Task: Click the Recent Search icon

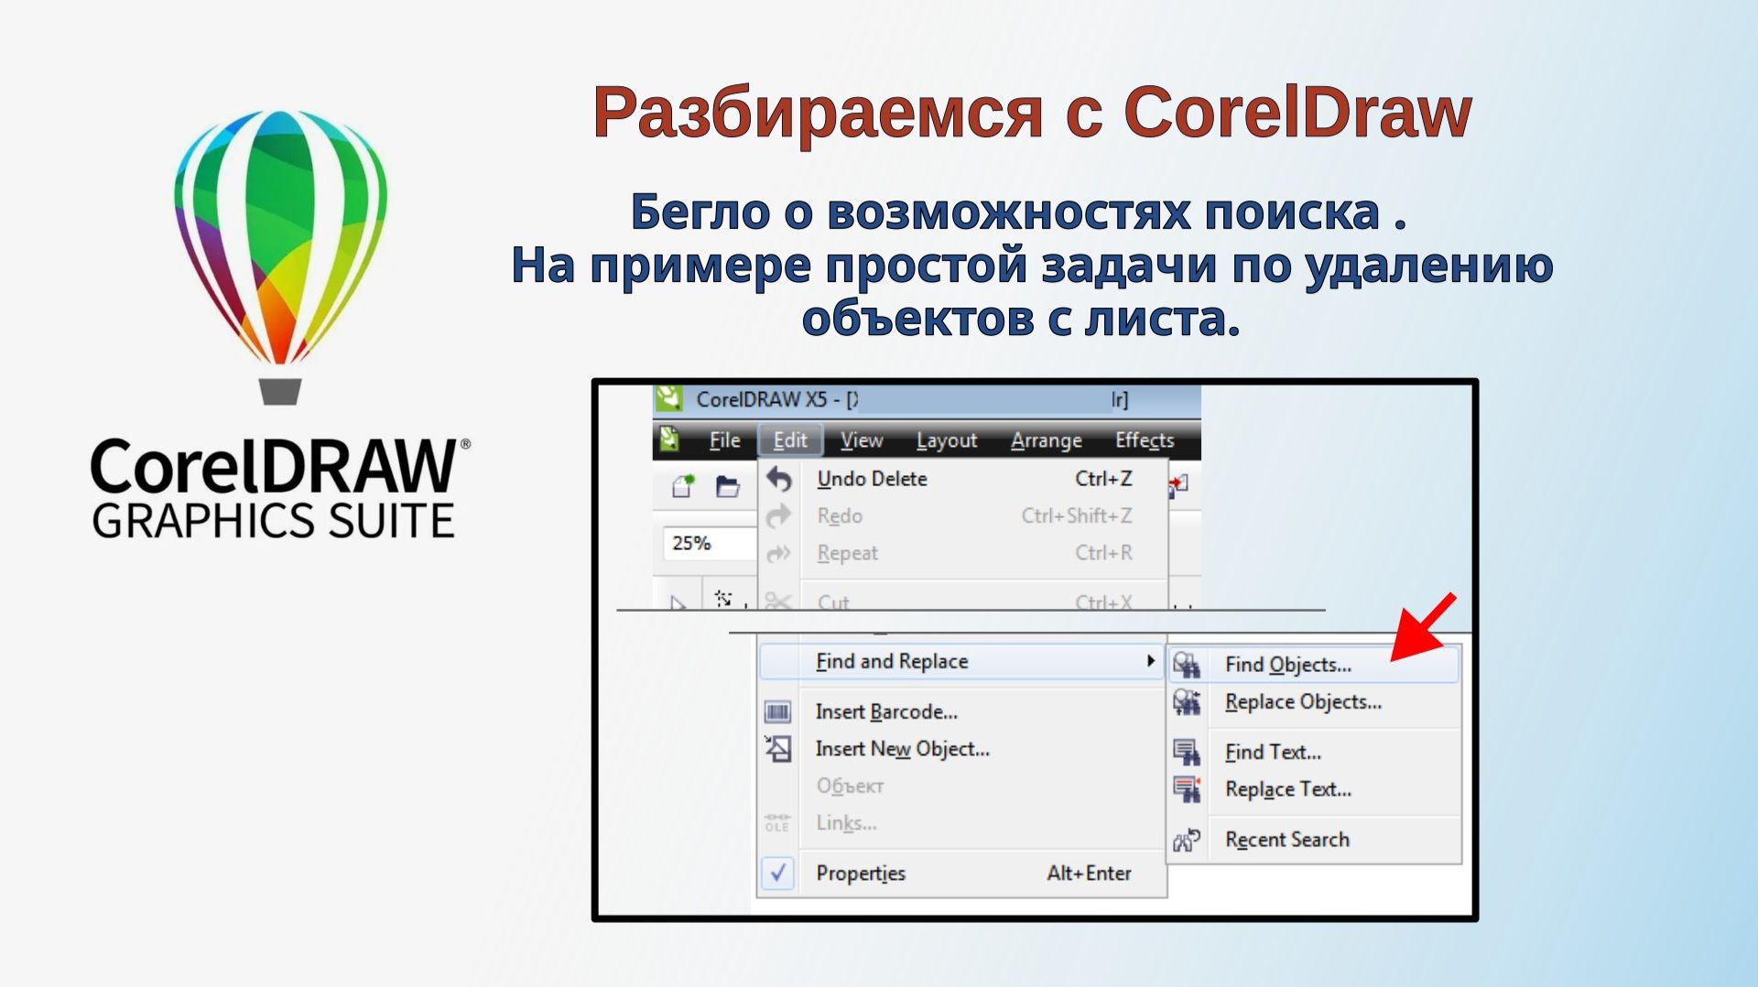Action: (1187, 839)
